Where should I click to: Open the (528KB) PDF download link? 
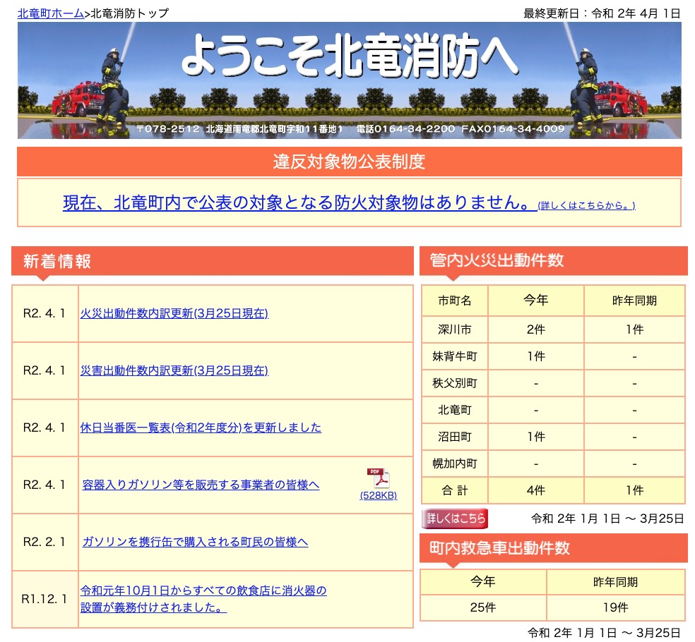coord(379,496)
